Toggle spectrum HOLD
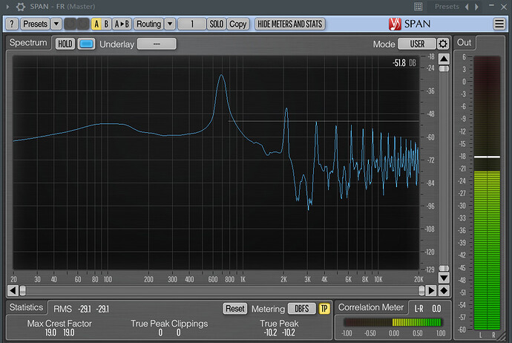Screen dimensions: 512x343 (65, 44)
